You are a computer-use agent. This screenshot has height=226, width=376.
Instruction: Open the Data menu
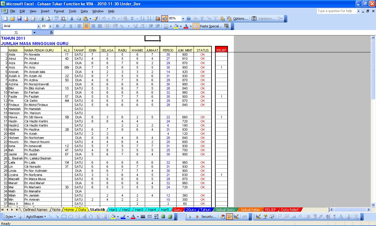click(x=84, y=11)
